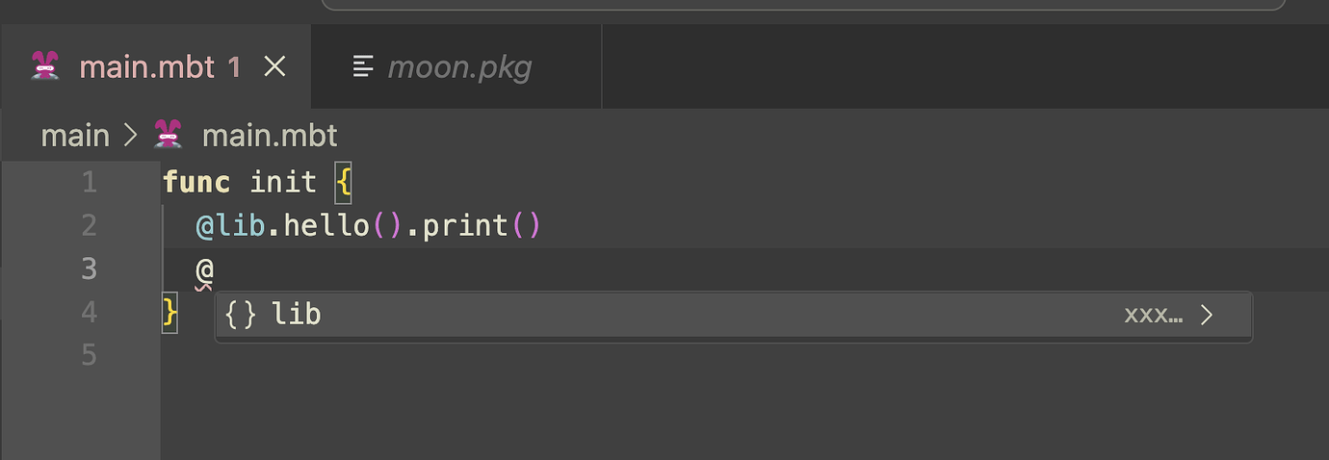Click the braces module icon beside lib suggestion
The height and width of the screenshot is (460, 1329).
coord(240,314)
